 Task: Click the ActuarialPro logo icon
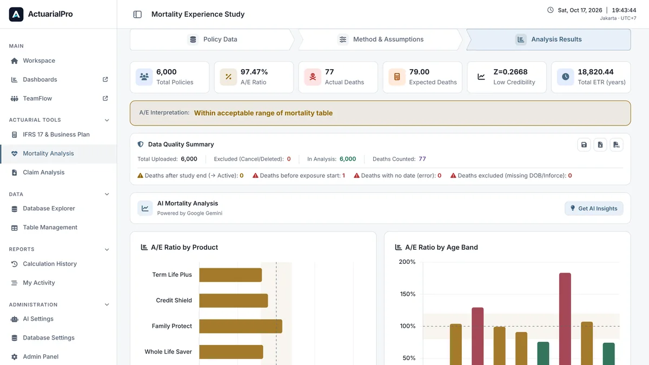click(x=16, y=14)
